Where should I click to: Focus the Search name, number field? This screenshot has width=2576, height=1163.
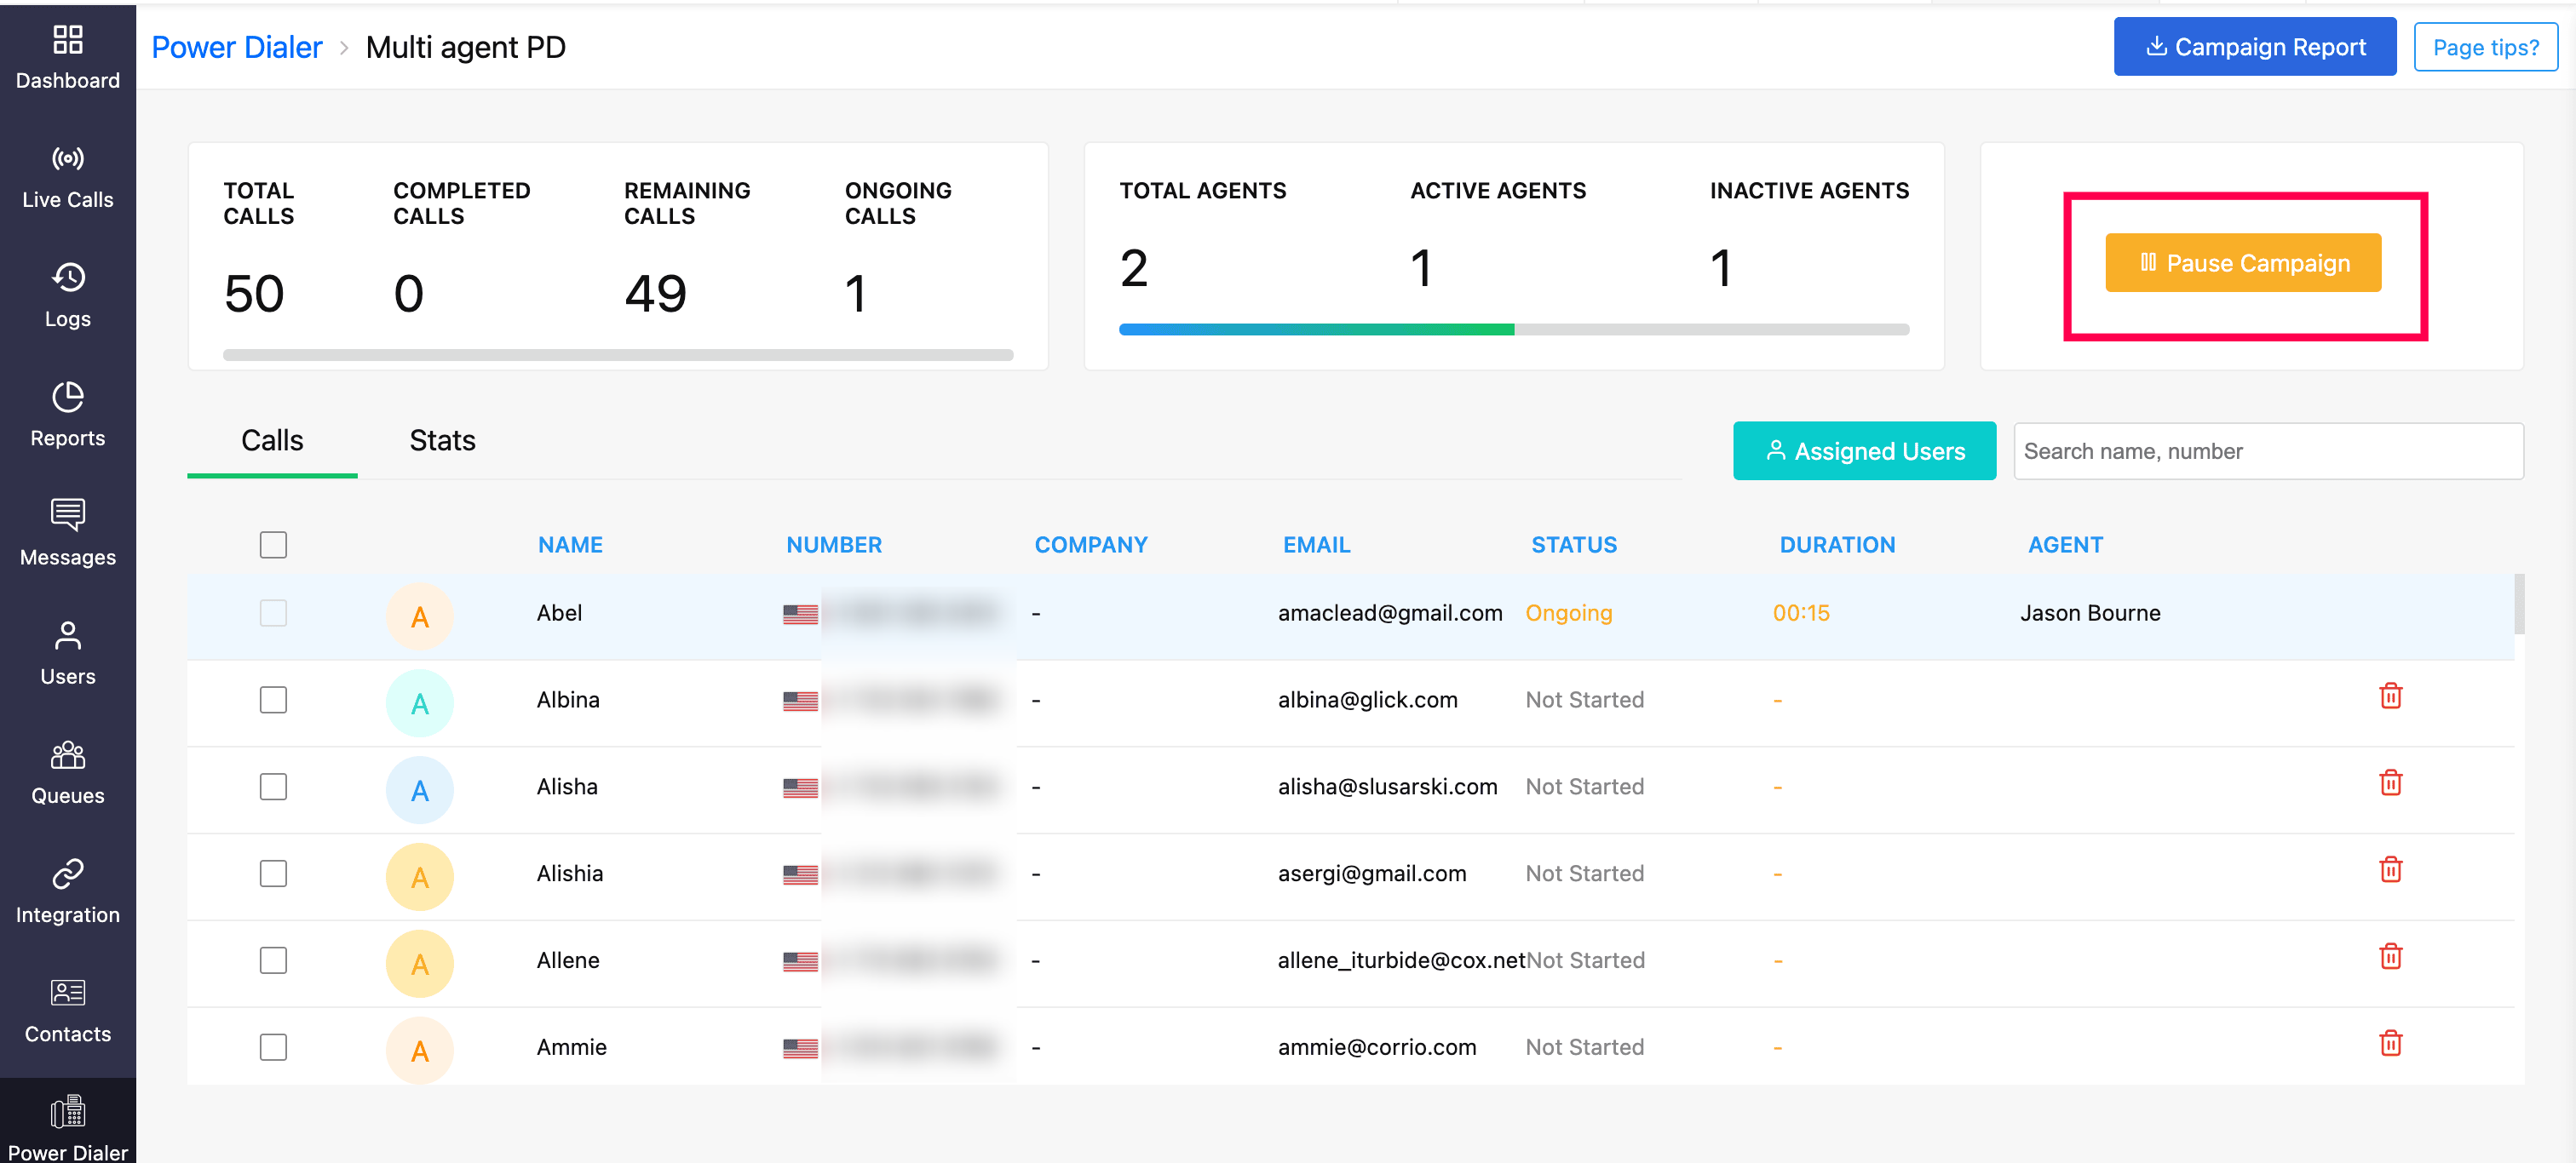2267,451
